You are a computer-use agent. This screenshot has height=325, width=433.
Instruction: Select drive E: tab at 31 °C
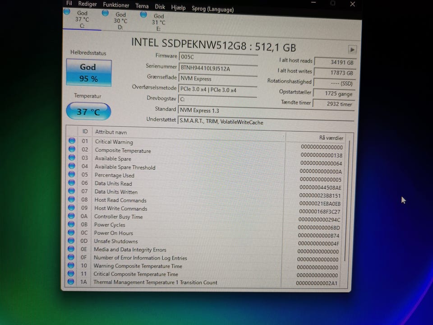point(158,23)
